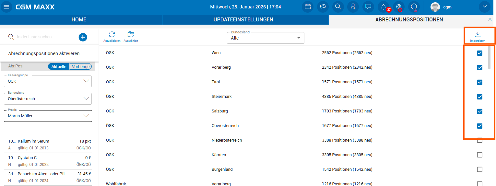Click the list search input field
The image size is (496, 186).
click(x=42, y=37)
